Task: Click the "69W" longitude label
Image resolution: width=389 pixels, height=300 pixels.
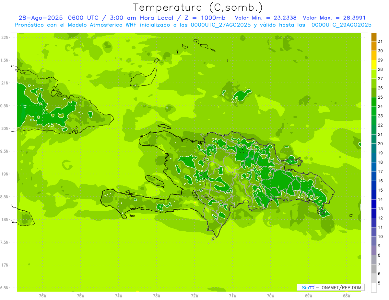Action: 309,296
